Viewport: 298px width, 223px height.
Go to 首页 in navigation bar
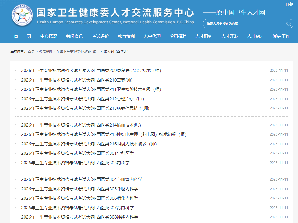click(x=23, y=36)
